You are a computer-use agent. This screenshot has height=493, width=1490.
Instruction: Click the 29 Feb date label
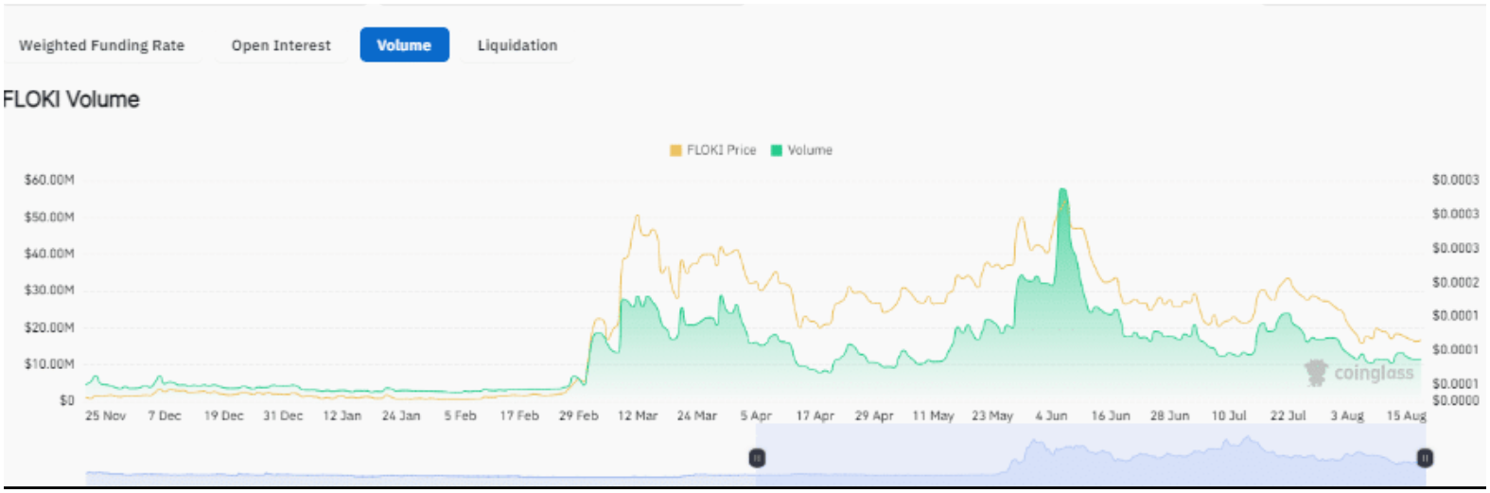click(578, 415)
